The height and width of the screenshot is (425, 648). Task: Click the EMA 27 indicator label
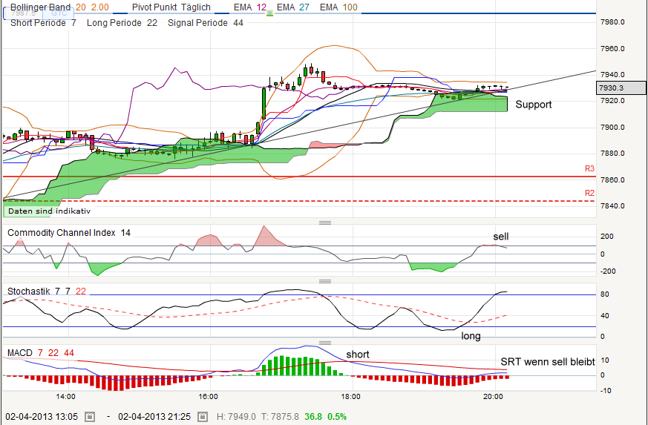point(292,7)
